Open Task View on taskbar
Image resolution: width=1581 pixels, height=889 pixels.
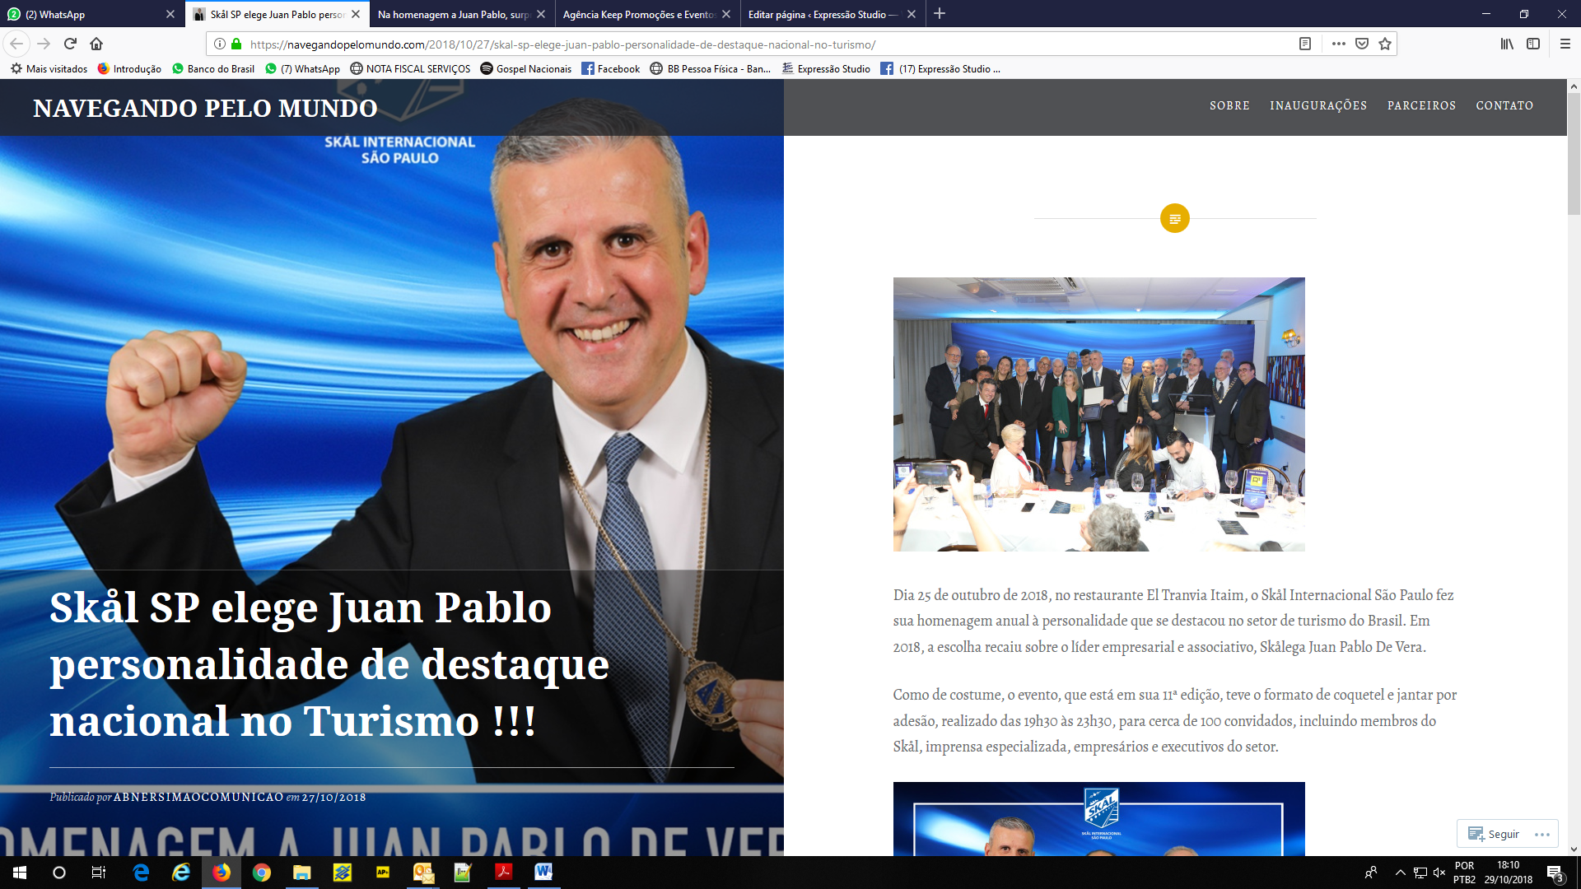pos(99,873)
